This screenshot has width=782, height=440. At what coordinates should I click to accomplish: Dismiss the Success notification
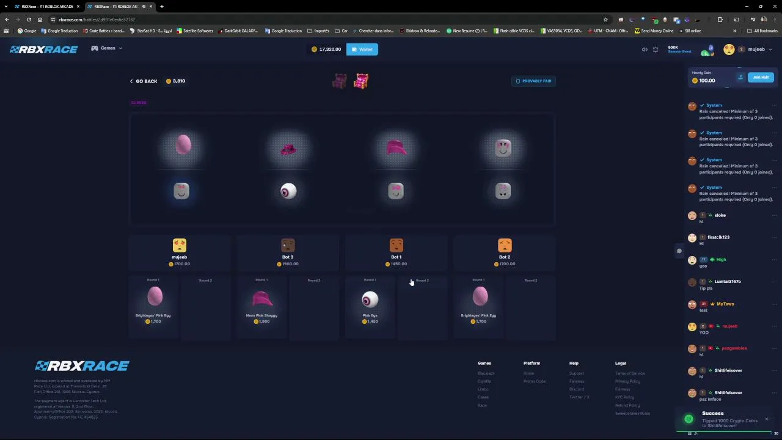(x=767, y=419)
